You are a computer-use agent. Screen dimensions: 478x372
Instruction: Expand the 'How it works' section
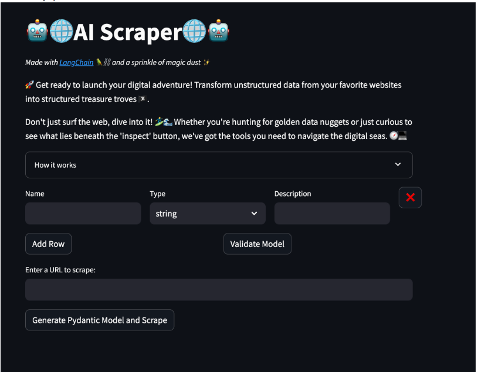pos(219,165)
